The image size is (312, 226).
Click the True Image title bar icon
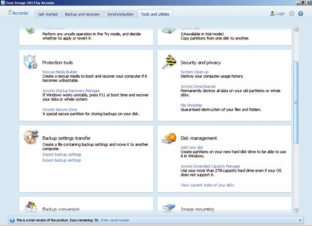[x=3, y=3]
